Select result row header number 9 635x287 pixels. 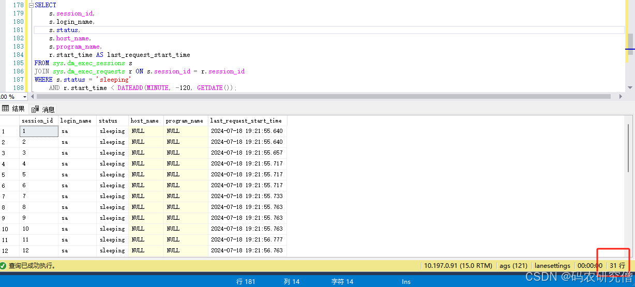pos(9,218)
